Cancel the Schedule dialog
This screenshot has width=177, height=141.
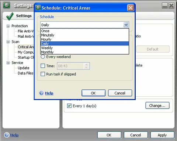pos(120,93)
